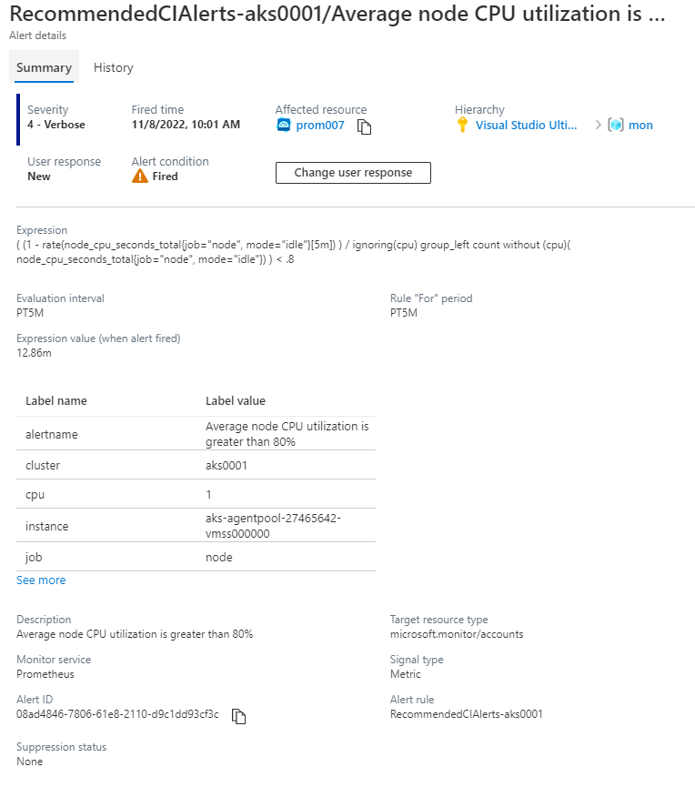Click the hierarchy chevron arrow before mon
This screenshot has height=787, width=695.
tap(598, 126)
